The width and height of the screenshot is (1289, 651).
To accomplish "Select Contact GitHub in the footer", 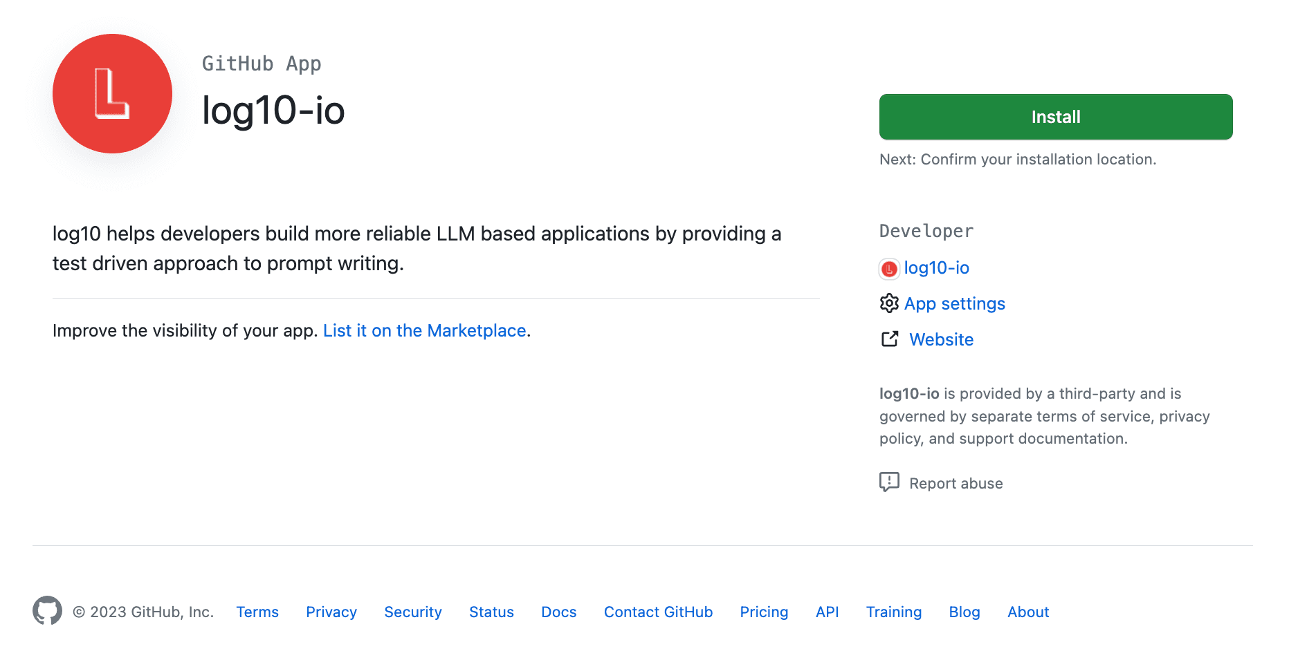I will click(658, 612).
